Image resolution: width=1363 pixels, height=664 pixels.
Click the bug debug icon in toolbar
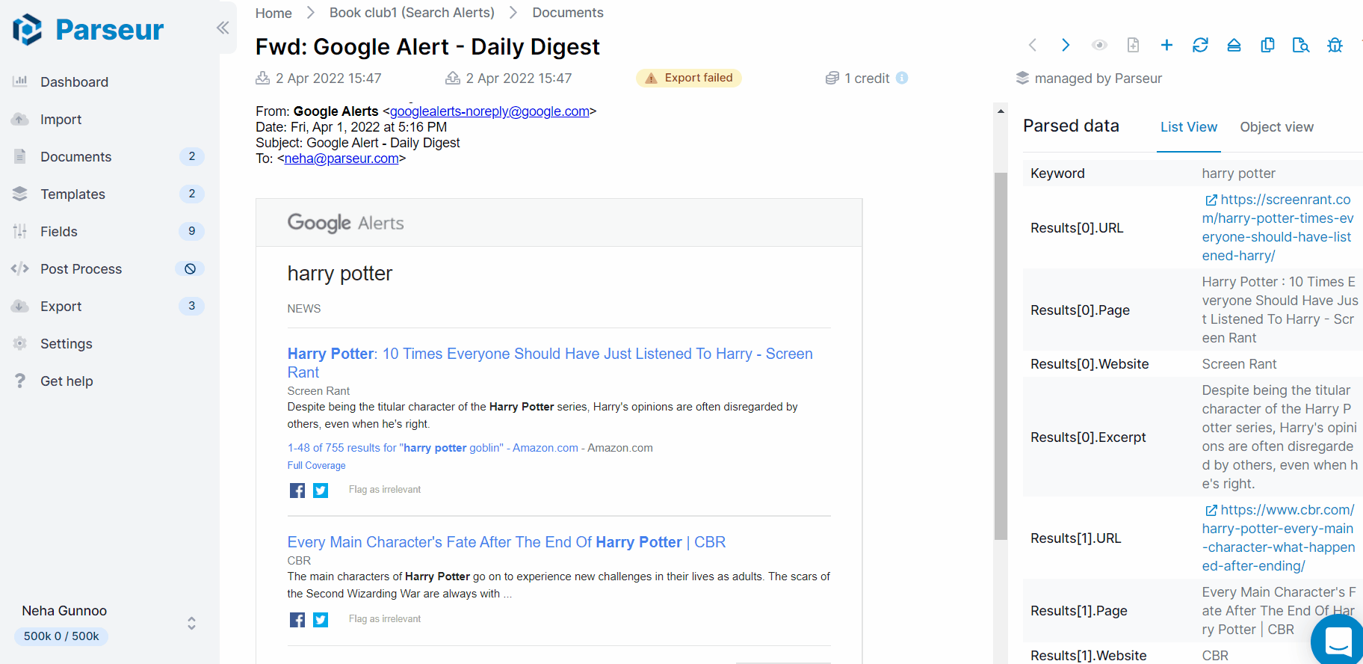pyautogui.click(x=1335, y=46)
